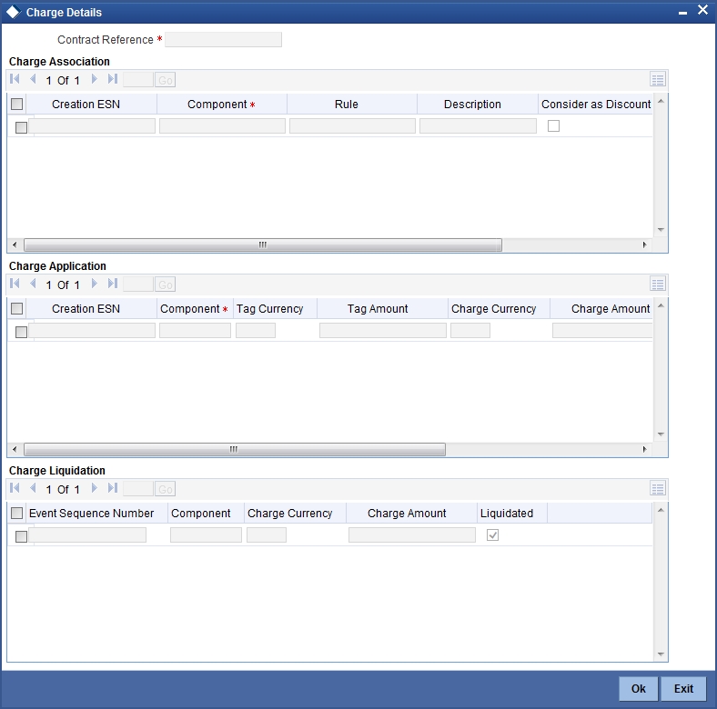Click Creation ESN field in Charge Association
The image size is (717, 709).
[x=92, y=126]
